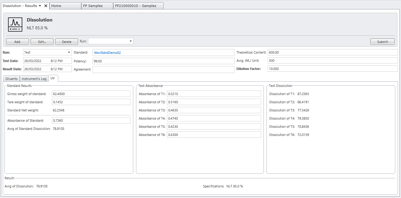
Task: Click the empty Agreement field
Action: coord(164,69)
